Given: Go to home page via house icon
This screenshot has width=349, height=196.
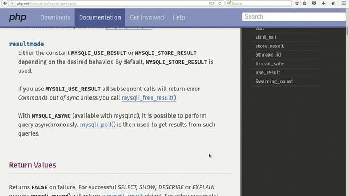Looking at the screenshot, I should 333,3.
